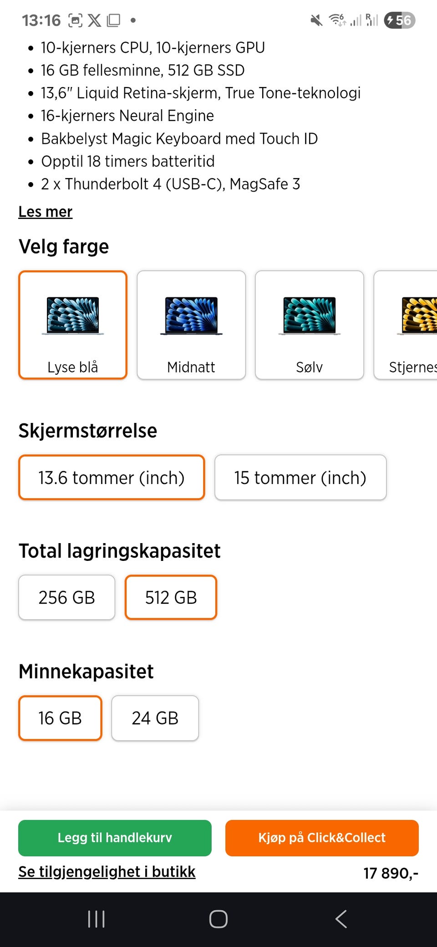Select 24 GB memory option
Viewport: 437px width, 947px height.
tap(155, 718)
